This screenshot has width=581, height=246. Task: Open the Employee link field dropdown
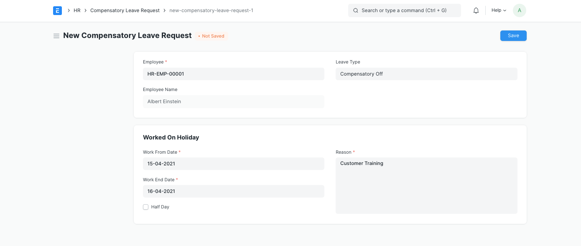pyautogui.click(x=234, y=74)
